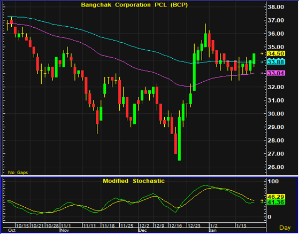Click the magenta arrow beside 33.04
Viewport: 299px width, 234px height.
pos(262,73)
